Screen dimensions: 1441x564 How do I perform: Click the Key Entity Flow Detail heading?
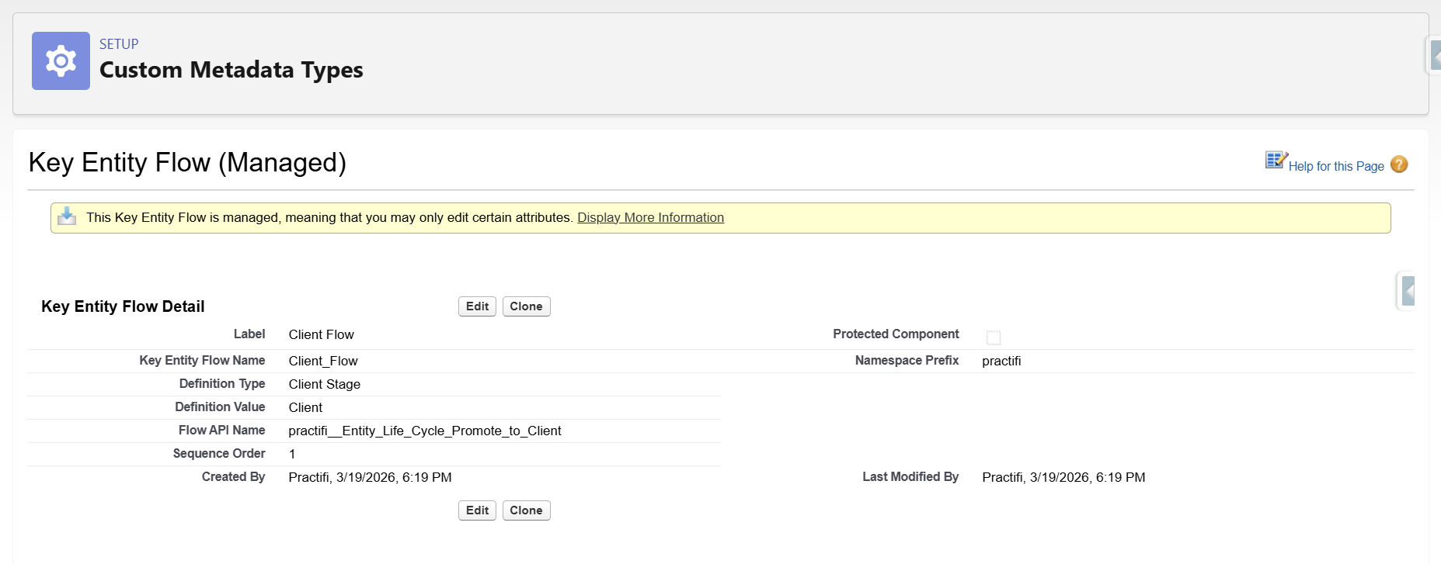point(123,306)
